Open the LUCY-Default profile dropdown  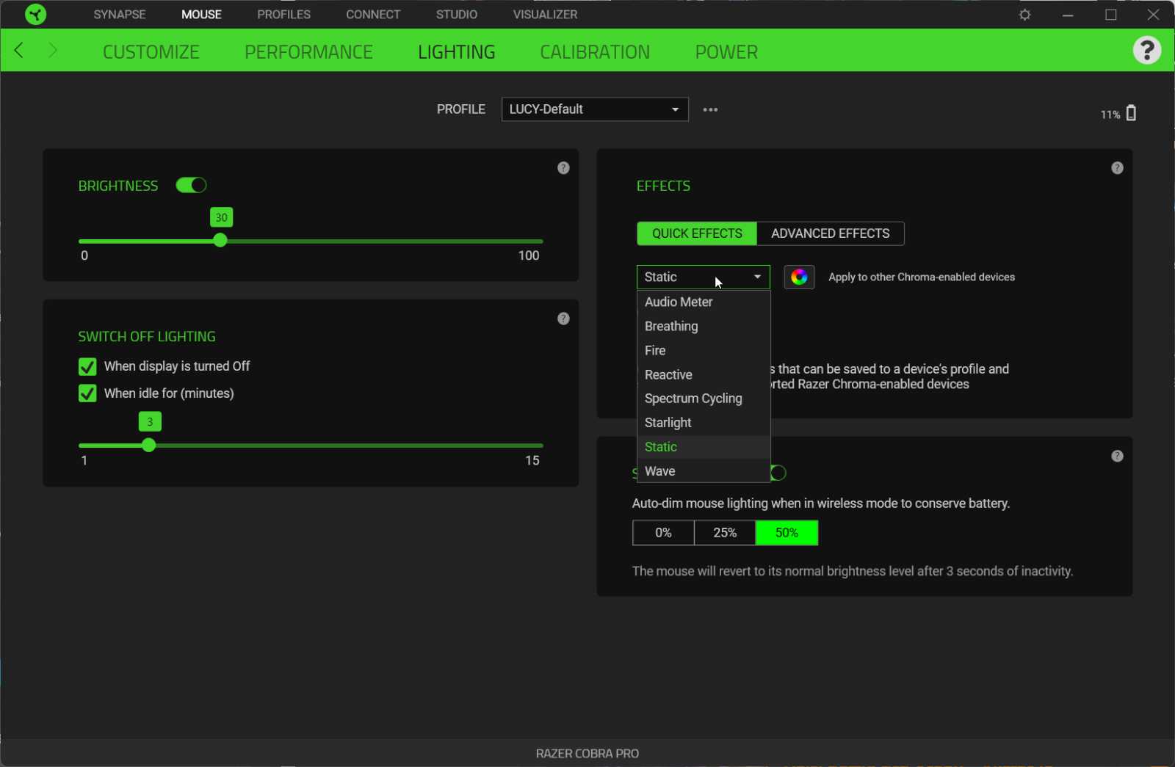point(595,109)
